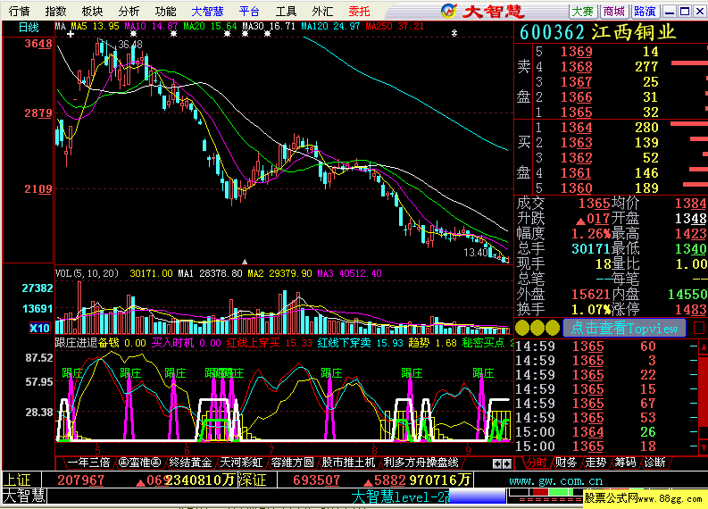
Task: Open the 平台 menu
Action: [250, 11]
